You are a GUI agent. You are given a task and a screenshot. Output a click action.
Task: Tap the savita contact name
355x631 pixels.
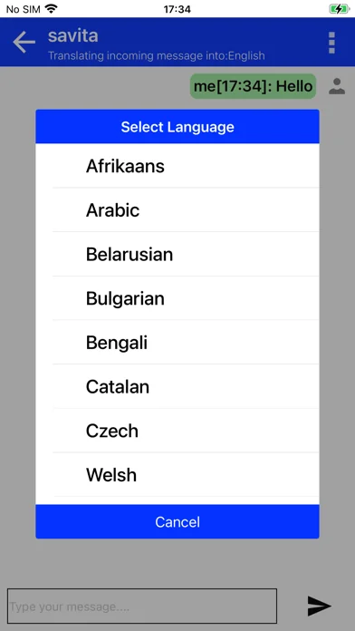73,36
